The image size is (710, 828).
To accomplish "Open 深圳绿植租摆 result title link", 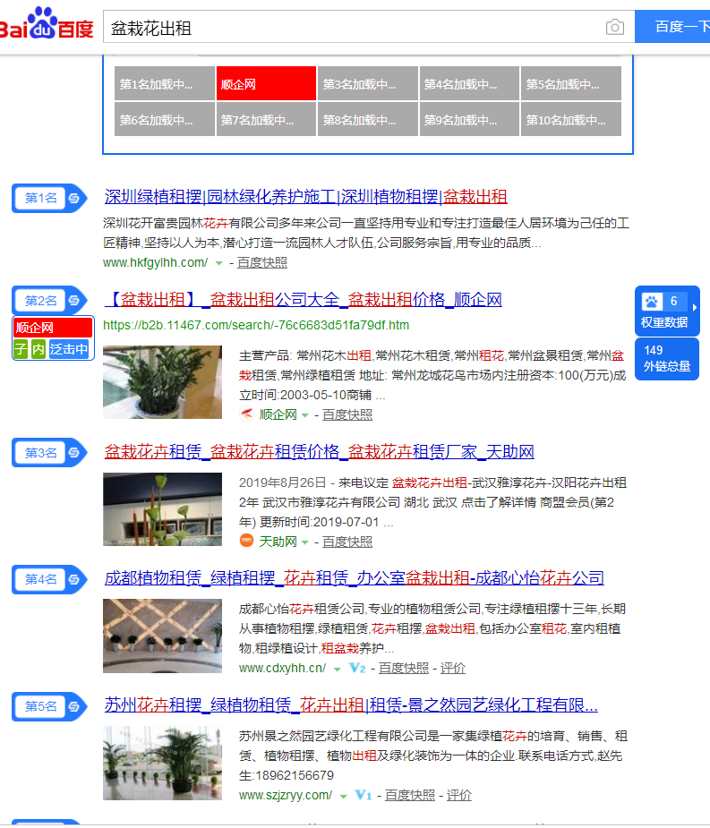I will [306, 197].
